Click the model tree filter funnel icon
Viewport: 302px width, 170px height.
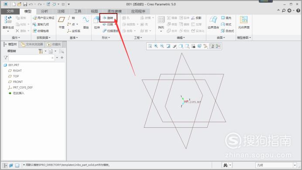[x=6, y=58]
